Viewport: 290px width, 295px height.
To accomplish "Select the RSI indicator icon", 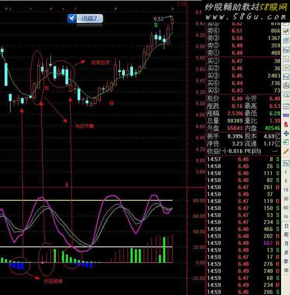I will pos(286,115).
